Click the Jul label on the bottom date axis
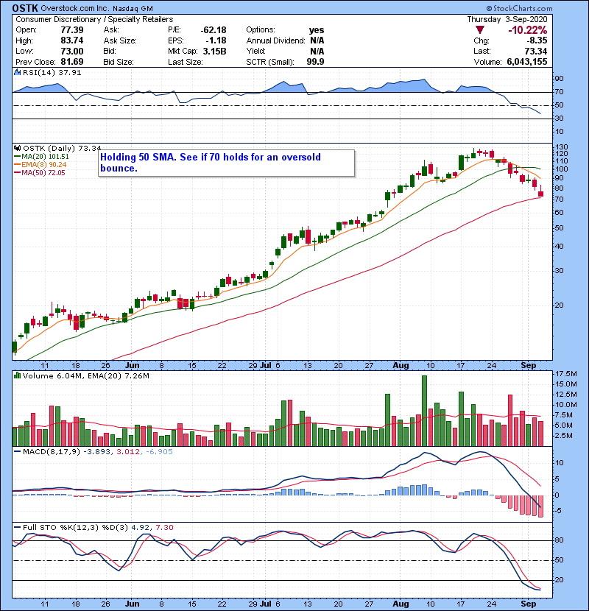 (266, 604)
